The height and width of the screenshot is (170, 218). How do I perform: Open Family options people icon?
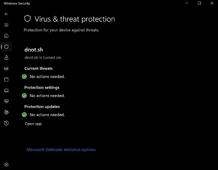(7, 112)
